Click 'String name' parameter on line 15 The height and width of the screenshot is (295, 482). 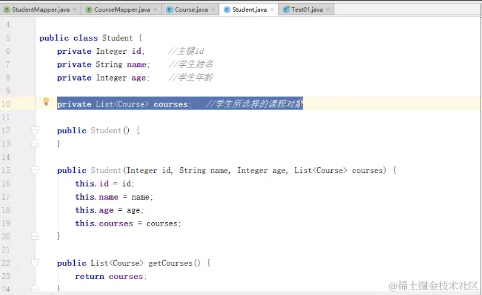204,170
